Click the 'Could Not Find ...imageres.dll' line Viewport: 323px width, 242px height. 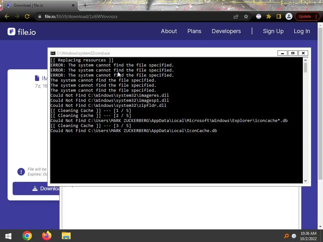(109, 95)
